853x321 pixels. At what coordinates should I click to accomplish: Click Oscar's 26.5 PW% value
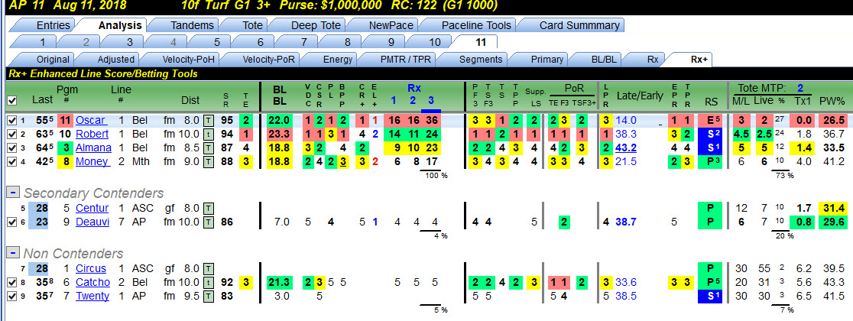[833, 120]
